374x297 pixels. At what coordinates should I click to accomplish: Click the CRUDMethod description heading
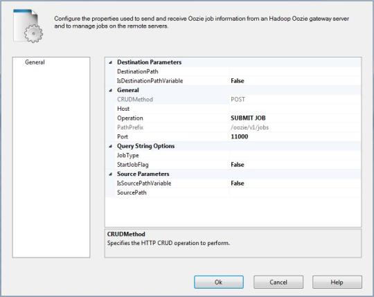[x=126, y=234]
